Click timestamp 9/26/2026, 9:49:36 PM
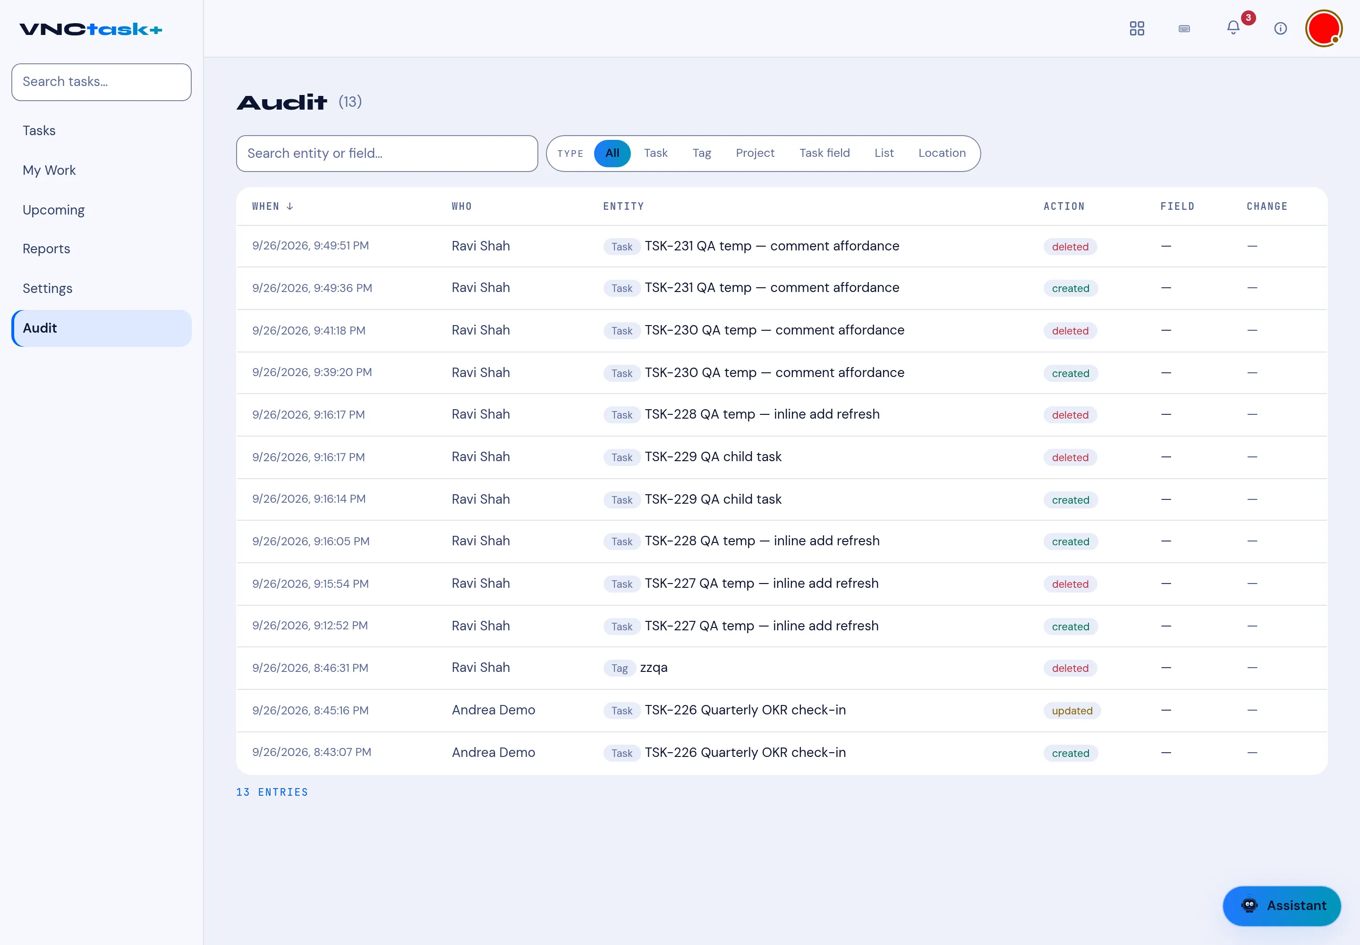 [312, 288]
